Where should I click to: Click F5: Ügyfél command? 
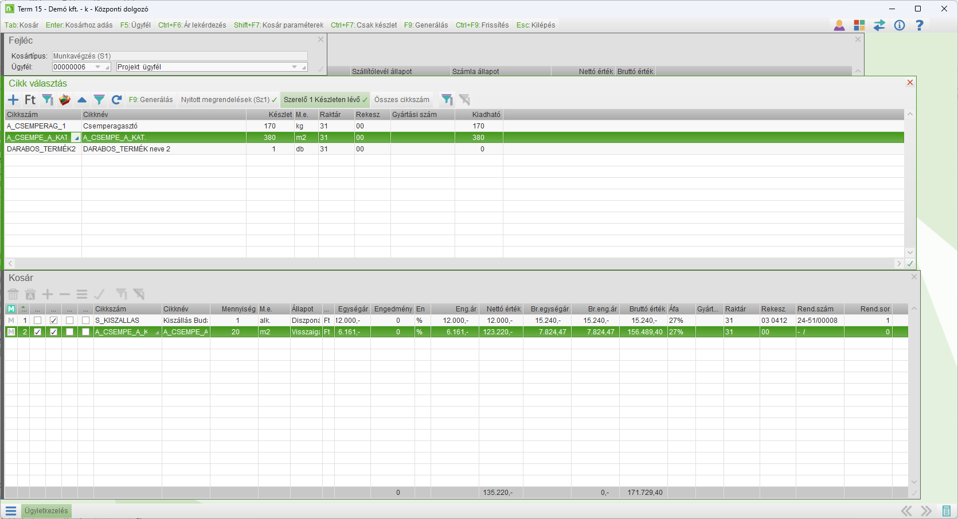pos(135,25)
